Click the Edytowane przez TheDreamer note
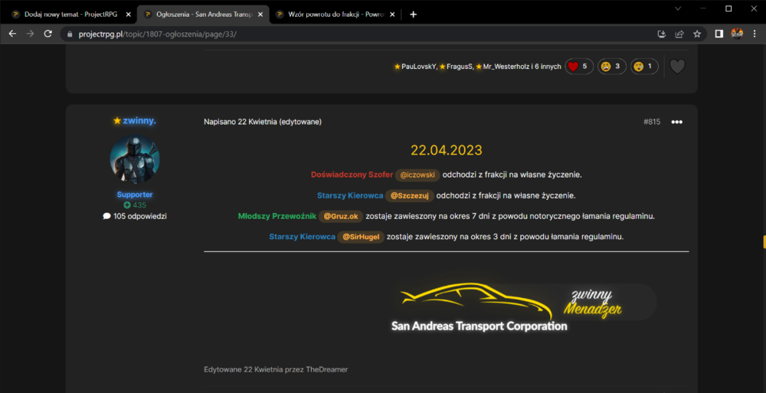The width and height of the screenshot is (766, 393). tap(276, 369)
